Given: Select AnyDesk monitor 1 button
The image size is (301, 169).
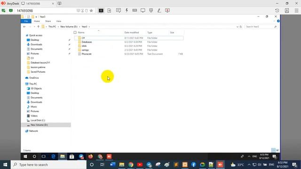Looking at the screenshot, I should click(101, 10).
